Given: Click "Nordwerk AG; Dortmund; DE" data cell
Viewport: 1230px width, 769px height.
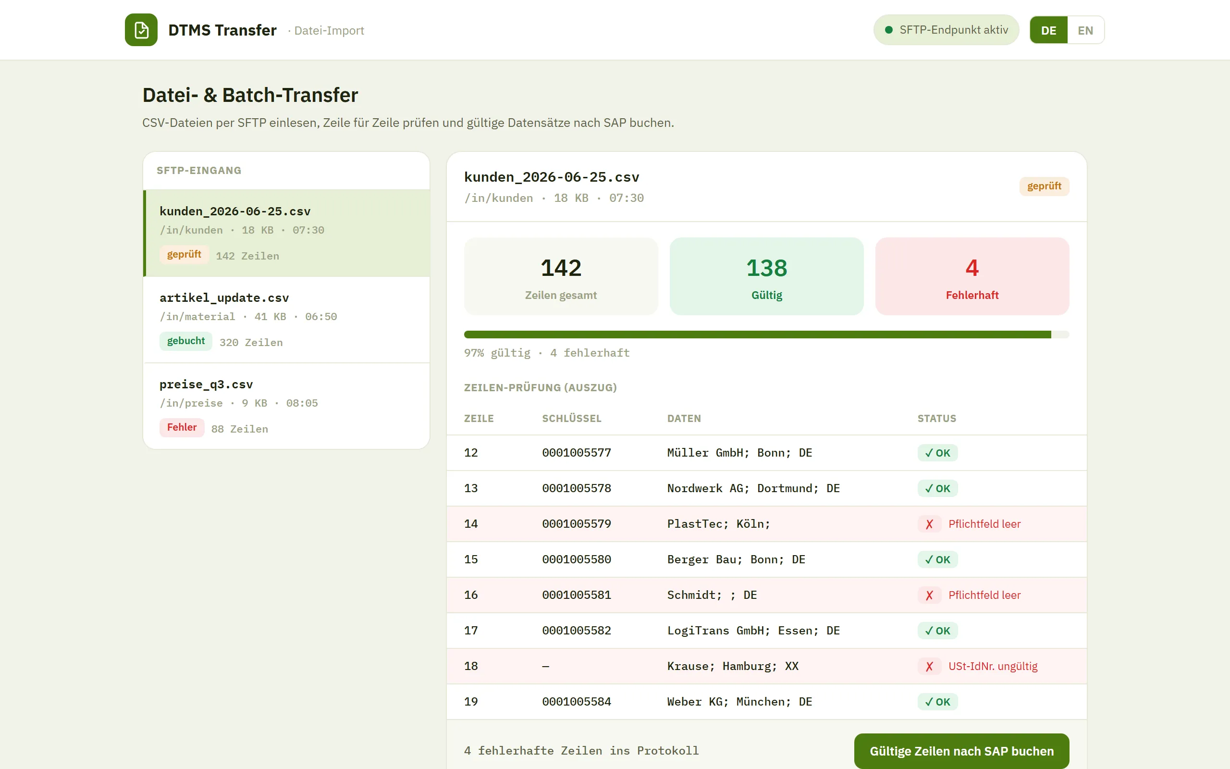Looking at the screenshot, I should [753, 488].
